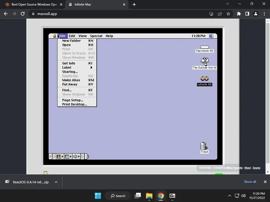Click the 11:20 PM menu bar clock
270x202 pixels.
pyautogui.click(x=198, y=36)
